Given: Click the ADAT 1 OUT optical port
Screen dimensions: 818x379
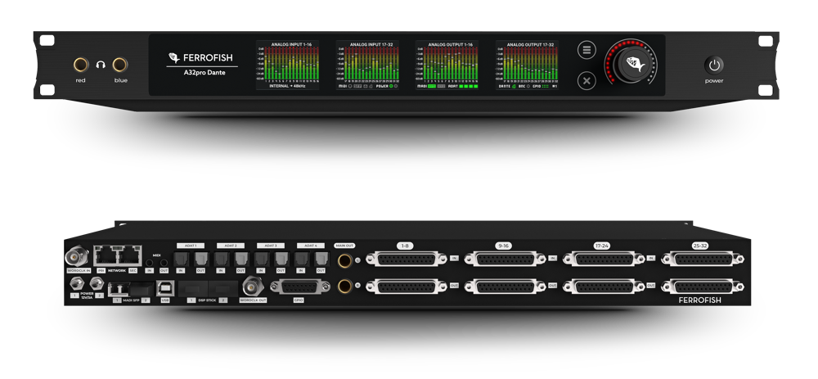Looking at the screenshot, I should pos(201,259).
